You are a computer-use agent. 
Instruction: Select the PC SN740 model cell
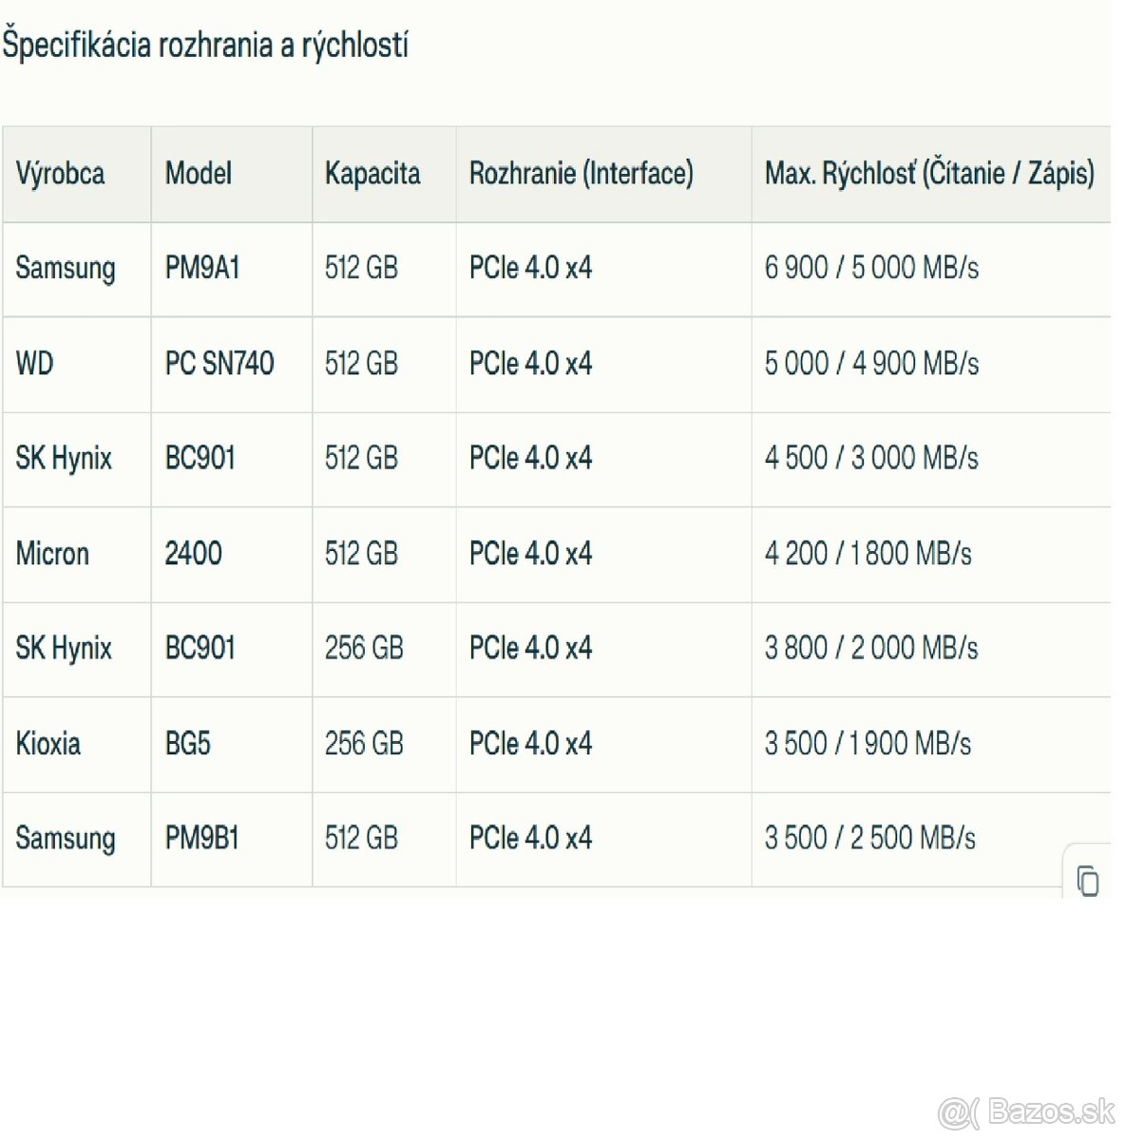pos(219,364)
